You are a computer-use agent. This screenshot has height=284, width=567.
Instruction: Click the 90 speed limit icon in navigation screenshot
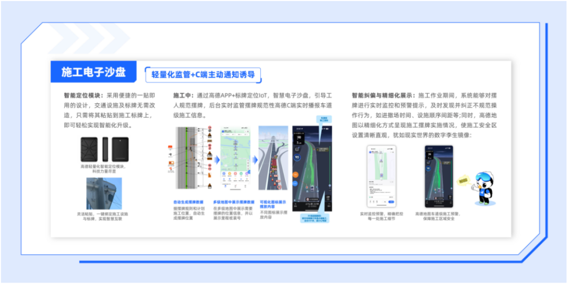[x=297, y=156]
